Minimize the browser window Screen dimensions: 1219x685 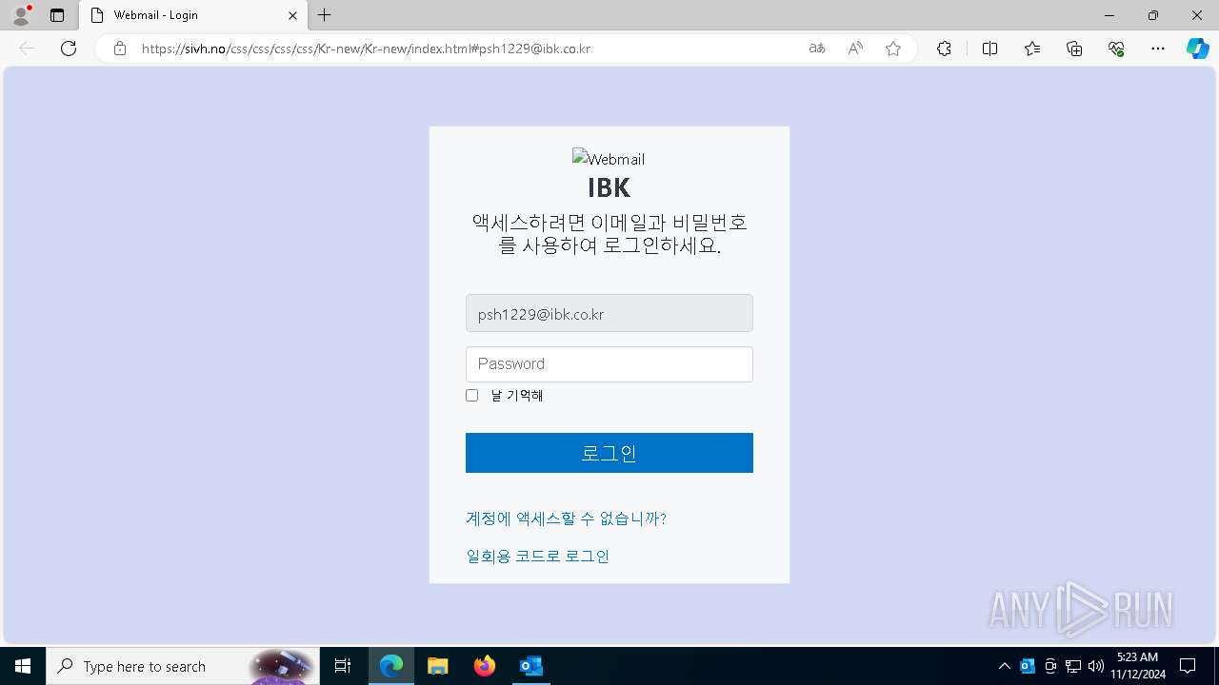coord(1109,15)
